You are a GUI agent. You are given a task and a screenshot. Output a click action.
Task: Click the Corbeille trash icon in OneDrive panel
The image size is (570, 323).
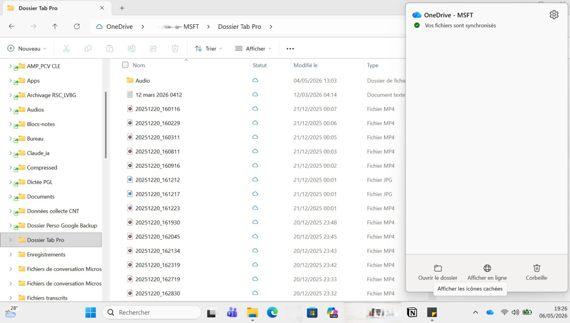(537, 268)
